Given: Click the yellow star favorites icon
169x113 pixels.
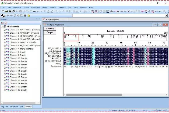Looking at the screenshot, I should click(x=29, y=16).
